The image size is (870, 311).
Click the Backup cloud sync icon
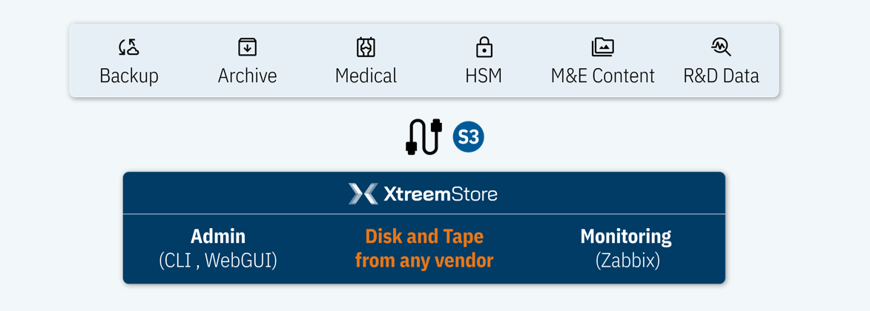coord(129,47)
